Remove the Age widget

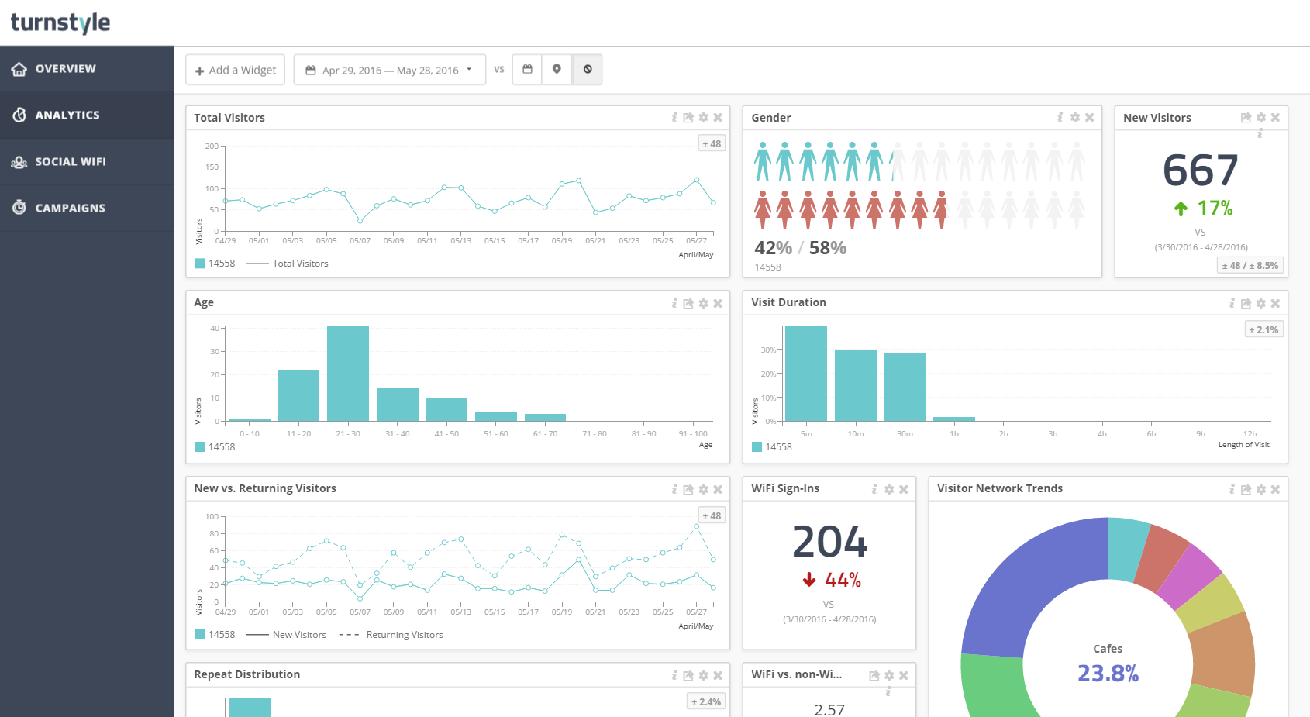pyautogui.click(x=718, y=304)
